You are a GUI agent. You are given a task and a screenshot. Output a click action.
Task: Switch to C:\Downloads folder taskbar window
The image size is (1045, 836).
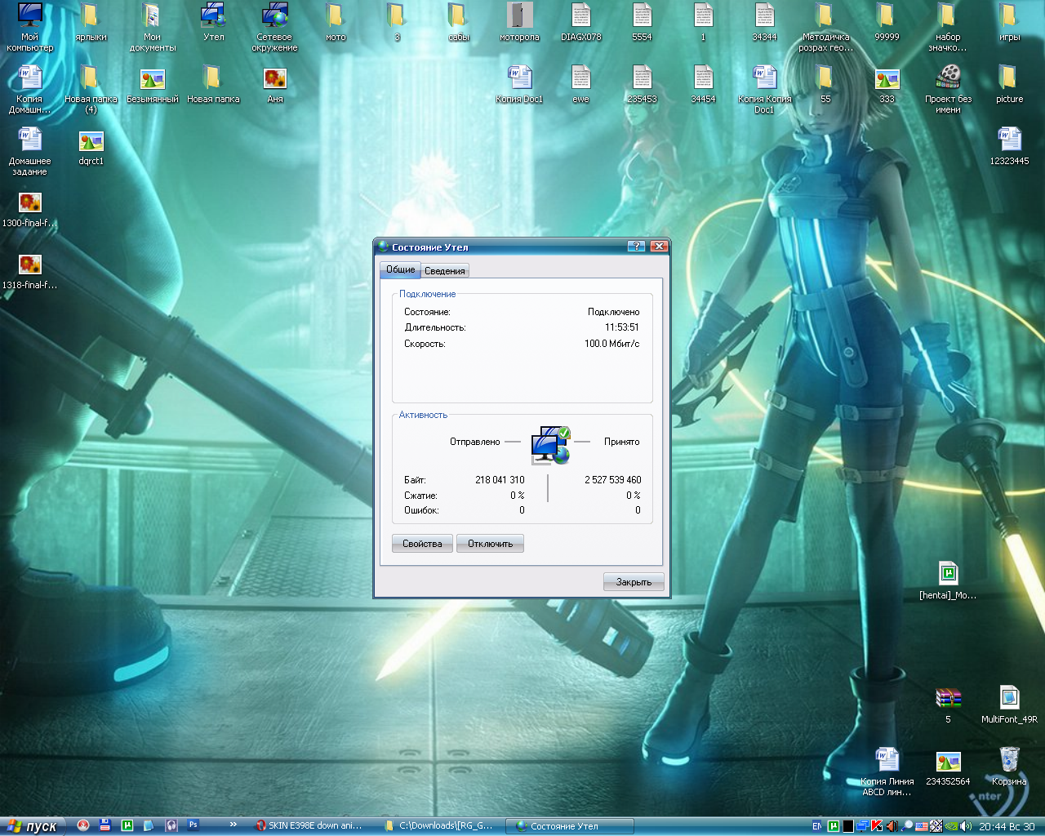point(441,826)
